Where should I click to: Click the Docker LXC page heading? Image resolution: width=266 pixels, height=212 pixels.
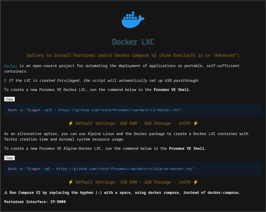tap(133, 42)
